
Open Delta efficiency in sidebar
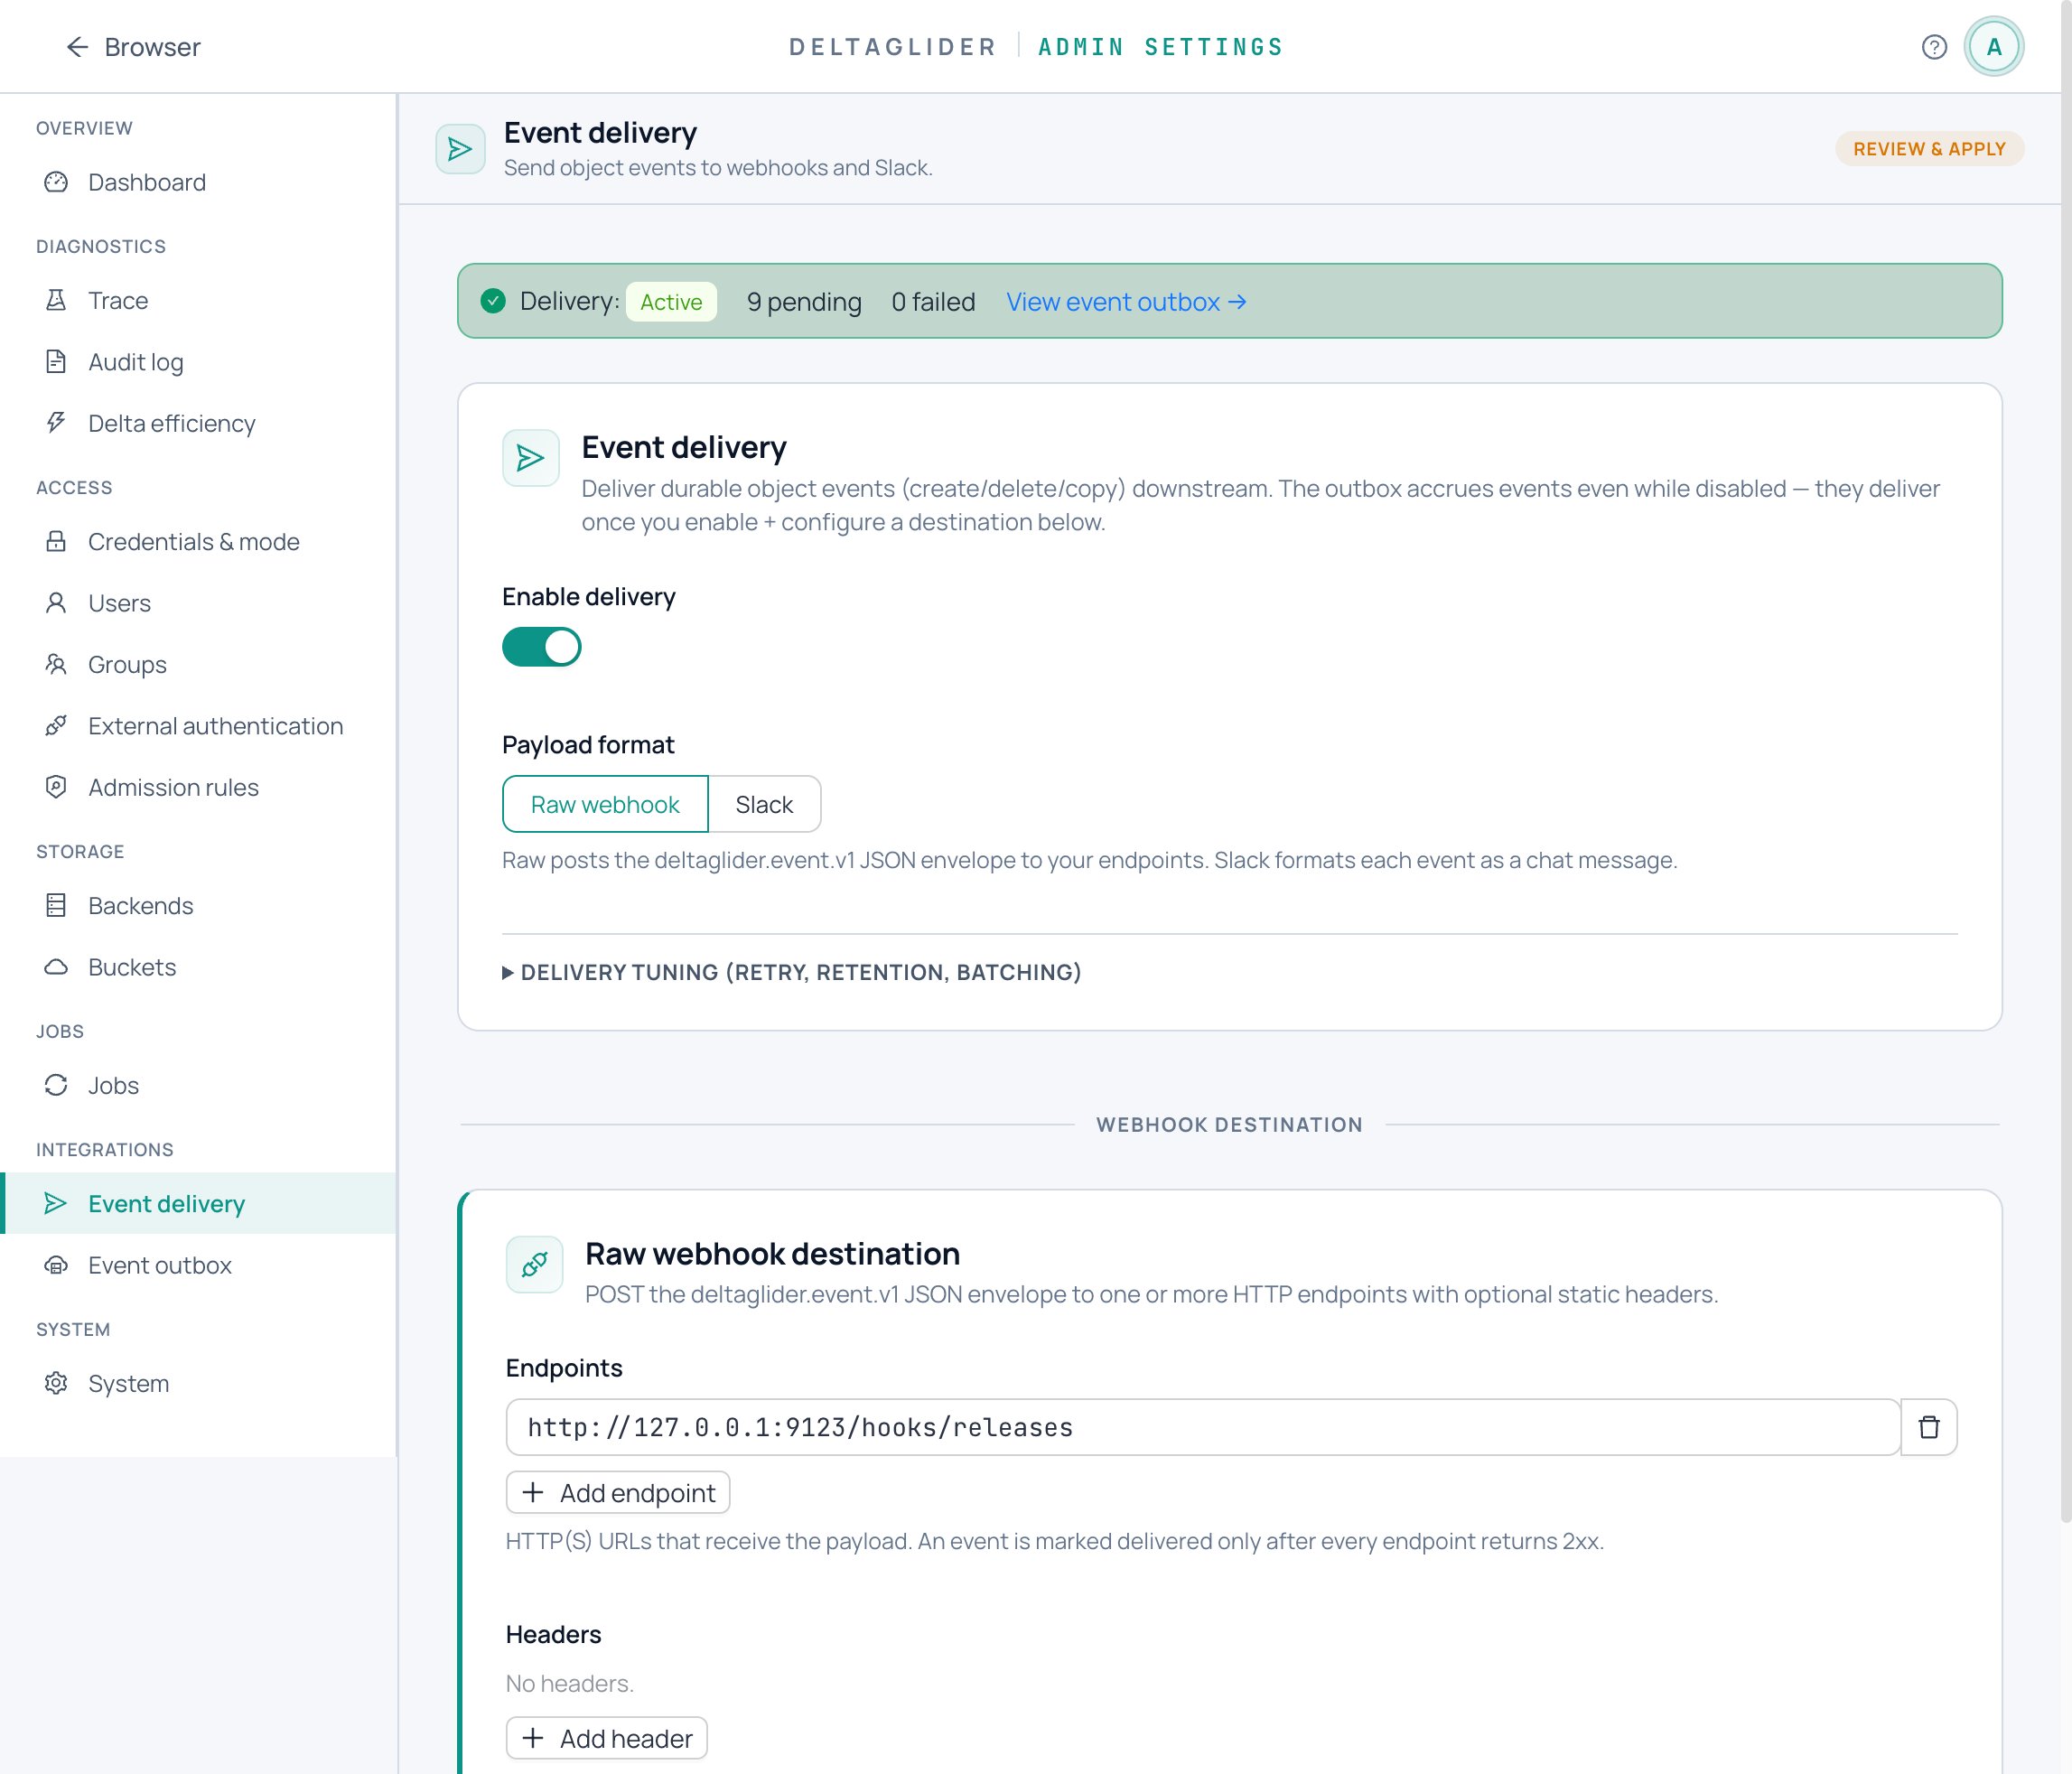click(x=198, y=423)
